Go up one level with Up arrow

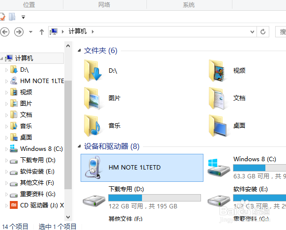click(x=42, y=32)
